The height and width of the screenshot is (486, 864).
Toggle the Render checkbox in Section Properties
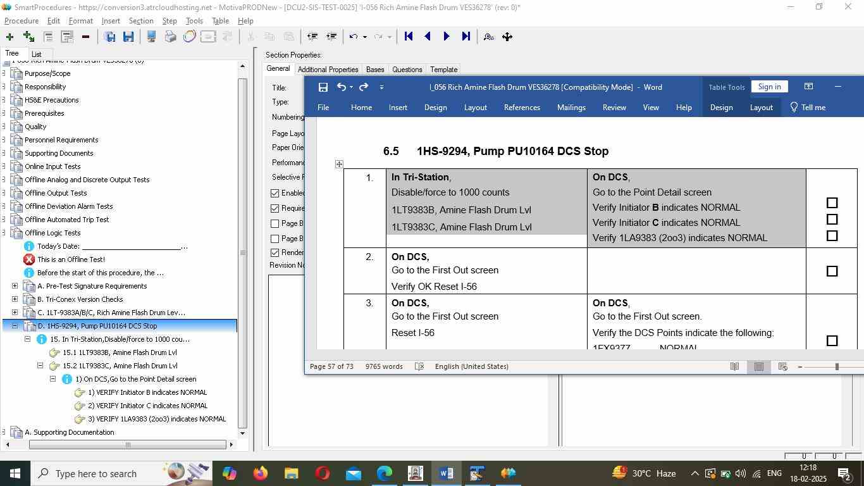(275, 252)
